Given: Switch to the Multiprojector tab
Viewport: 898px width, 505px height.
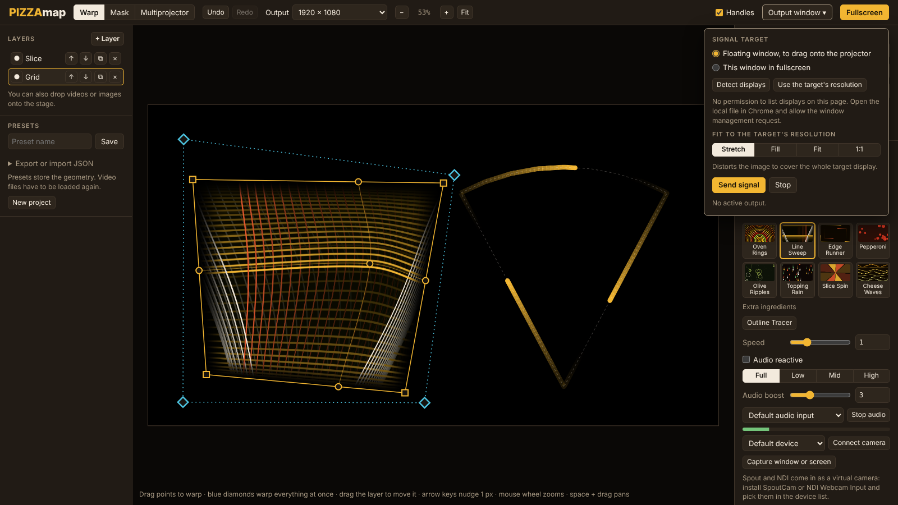Looking at the screenshot, I should [x=164, y=12].
